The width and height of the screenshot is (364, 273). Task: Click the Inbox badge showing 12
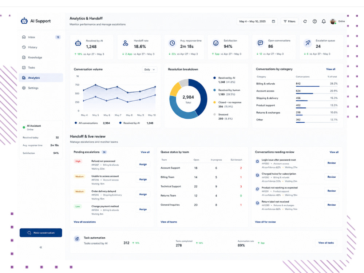click(x=58, y=37)
